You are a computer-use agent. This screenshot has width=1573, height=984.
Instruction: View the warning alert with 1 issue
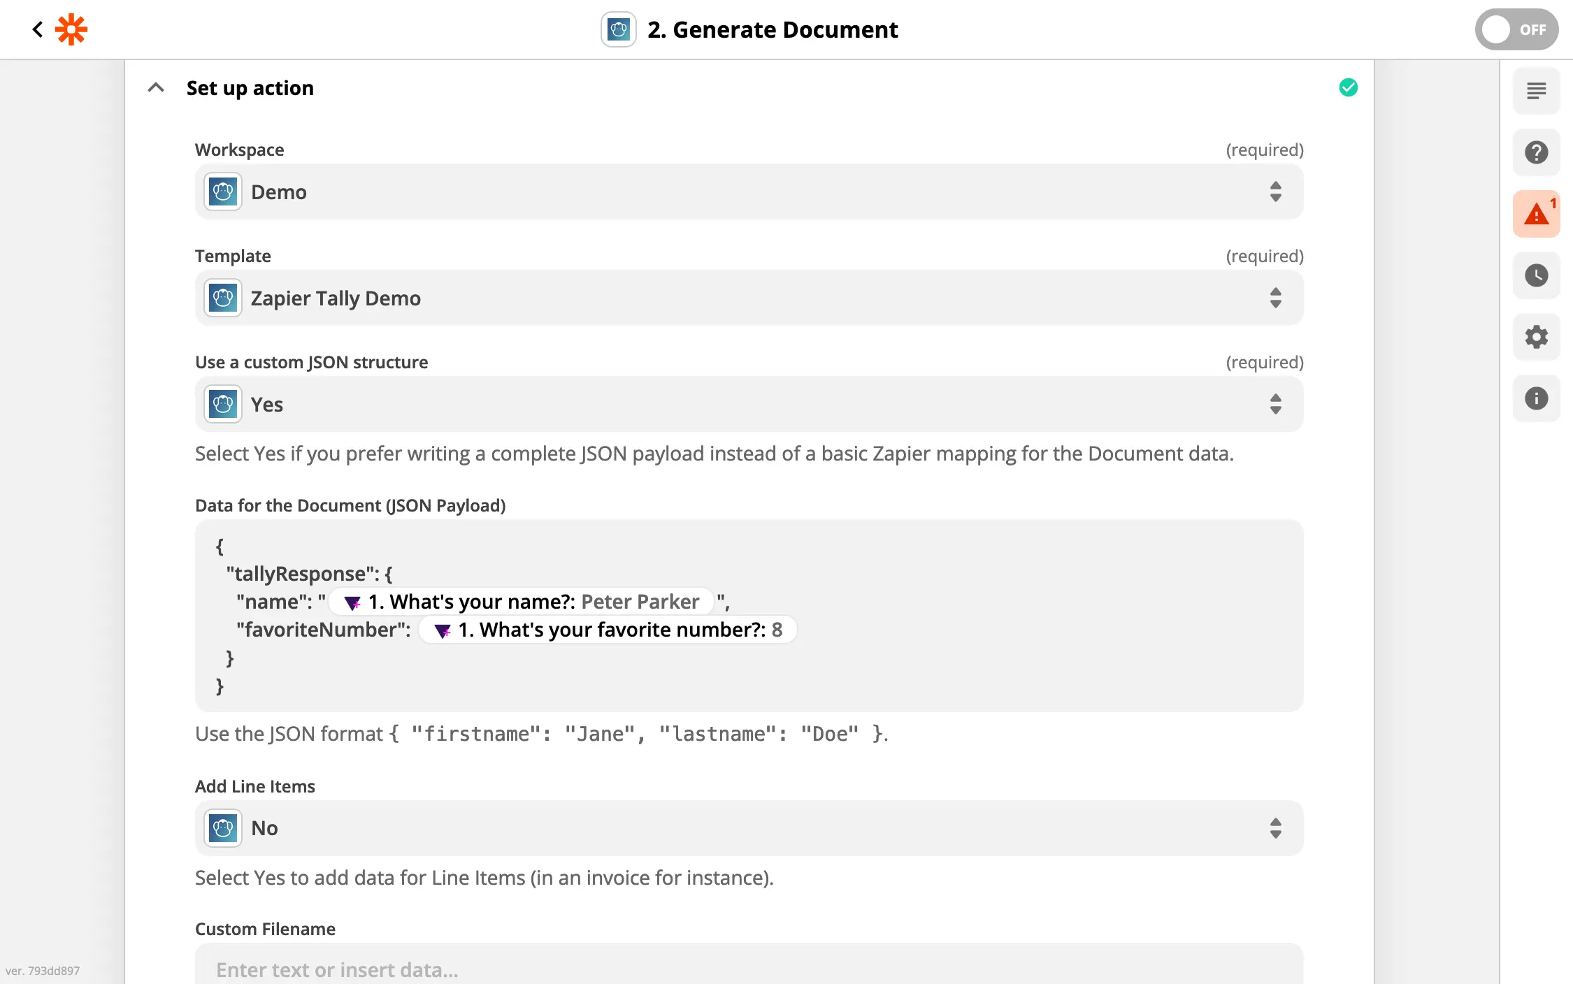click(1536, 214)
